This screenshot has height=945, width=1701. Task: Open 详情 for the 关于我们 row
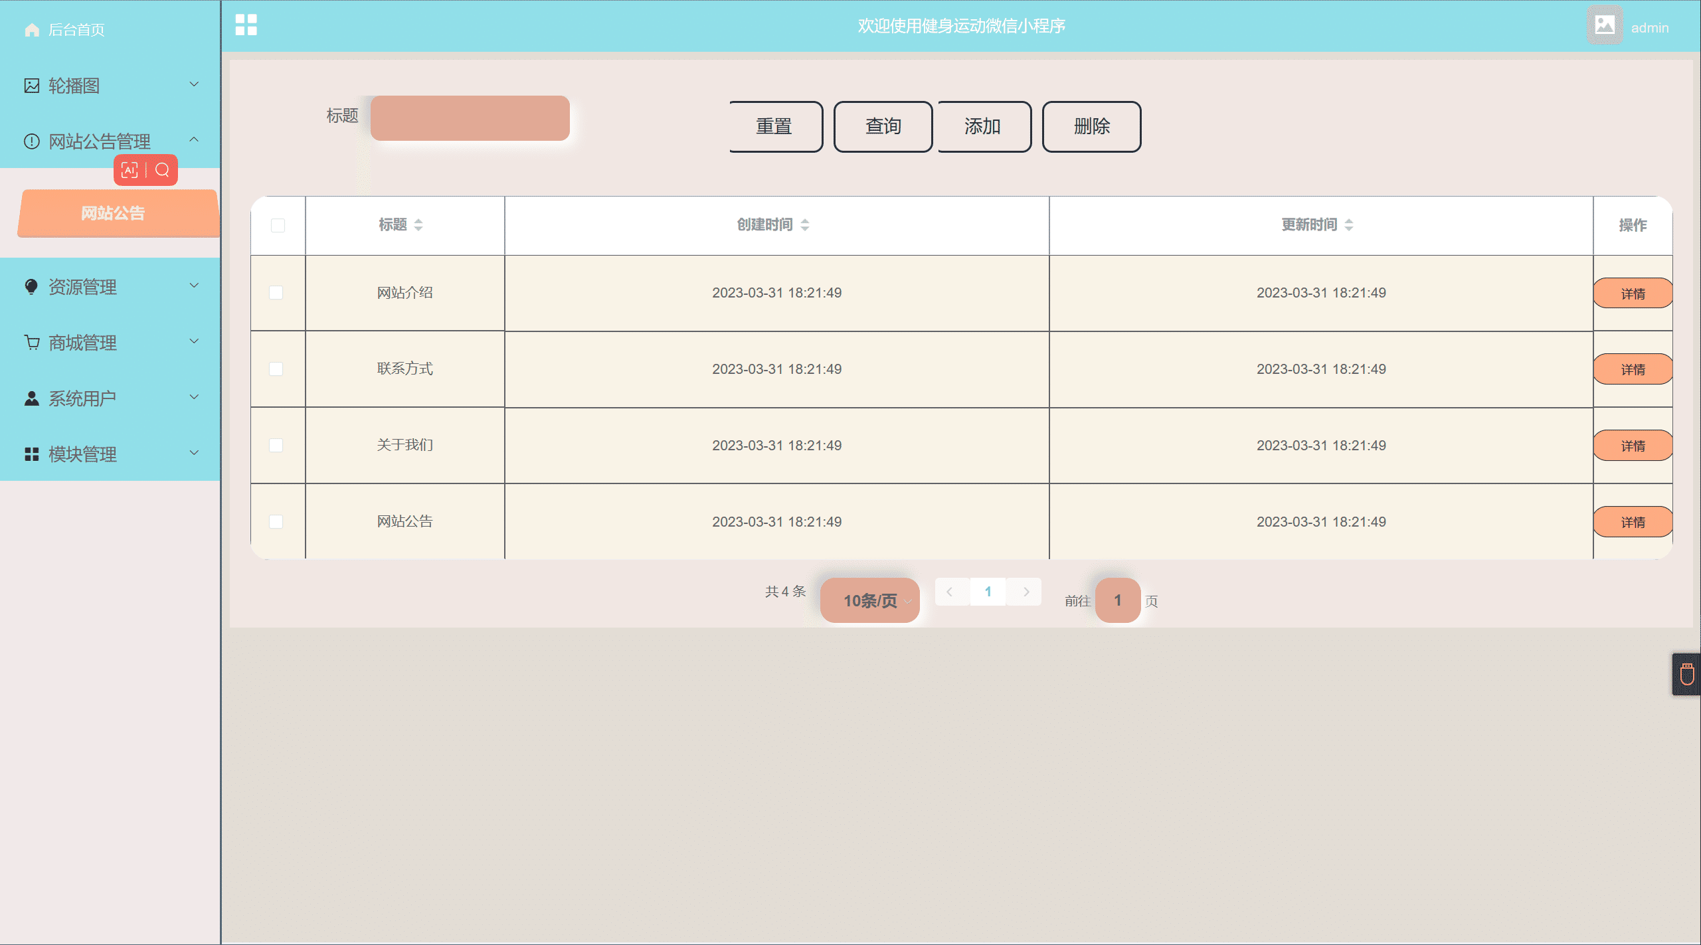[1633, 446]
